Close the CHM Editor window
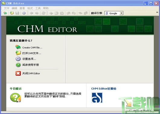The height and width of the screenshot is (114, 160). click(x=156, y=3)
